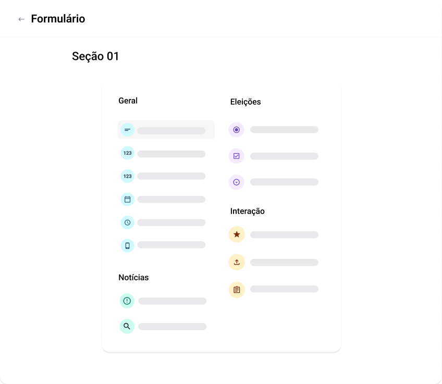Select the dropdown option icon under Eleições
Image resolution: width=442 pixels, height=384 pixels.
(236, 182)
